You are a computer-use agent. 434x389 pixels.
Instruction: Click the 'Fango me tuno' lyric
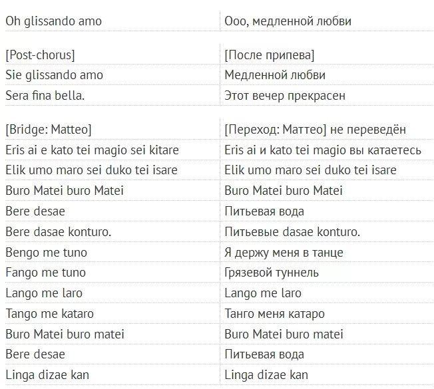(45, 273)
